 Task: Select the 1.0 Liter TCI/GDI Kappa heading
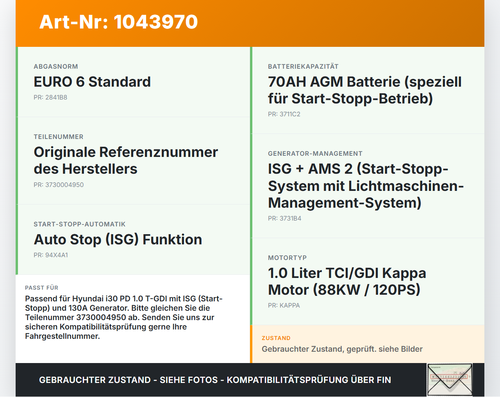(x=347, y=281)
